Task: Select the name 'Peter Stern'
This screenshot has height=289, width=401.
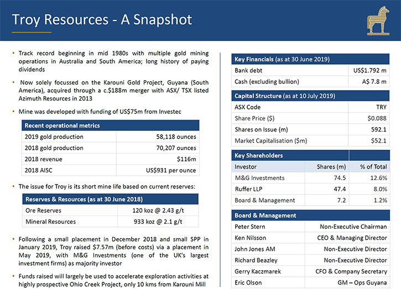Action: pyautogui.click(x=250, y=227)
